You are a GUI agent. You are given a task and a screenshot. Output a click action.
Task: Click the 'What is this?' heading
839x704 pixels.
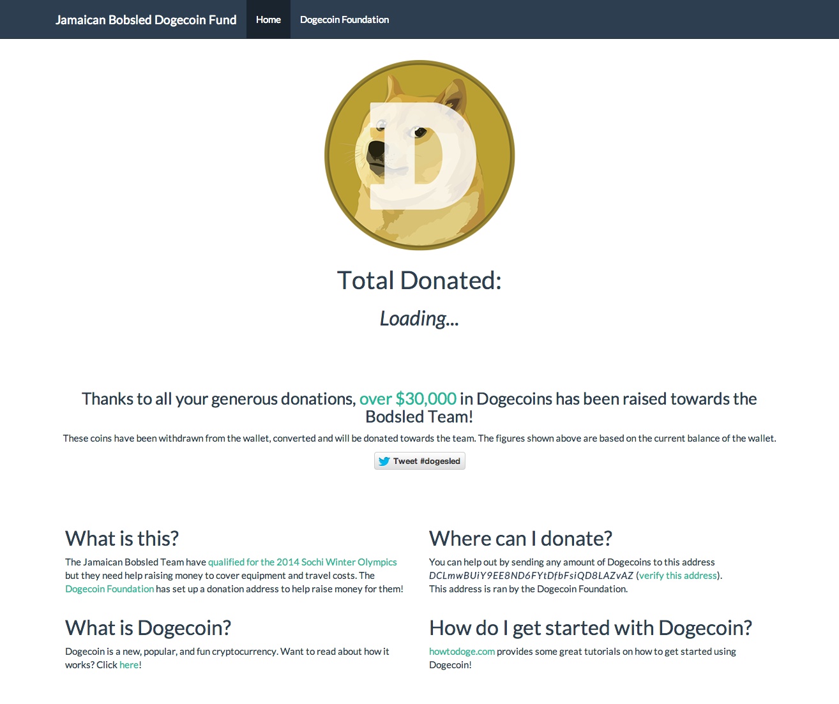(122, 539)
